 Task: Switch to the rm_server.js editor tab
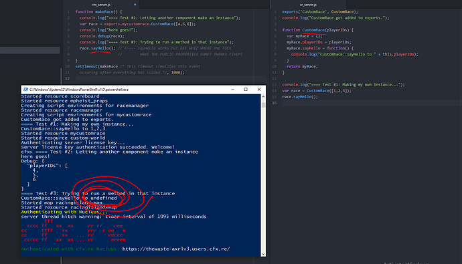[101, 5]
